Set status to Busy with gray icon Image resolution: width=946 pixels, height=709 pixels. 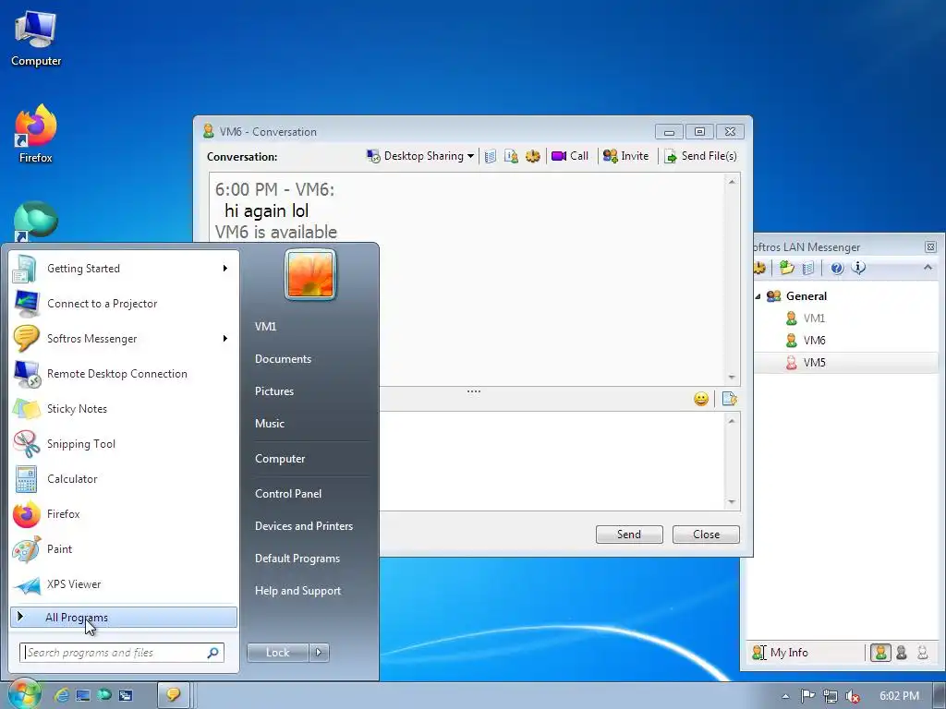tap(902, 653)
